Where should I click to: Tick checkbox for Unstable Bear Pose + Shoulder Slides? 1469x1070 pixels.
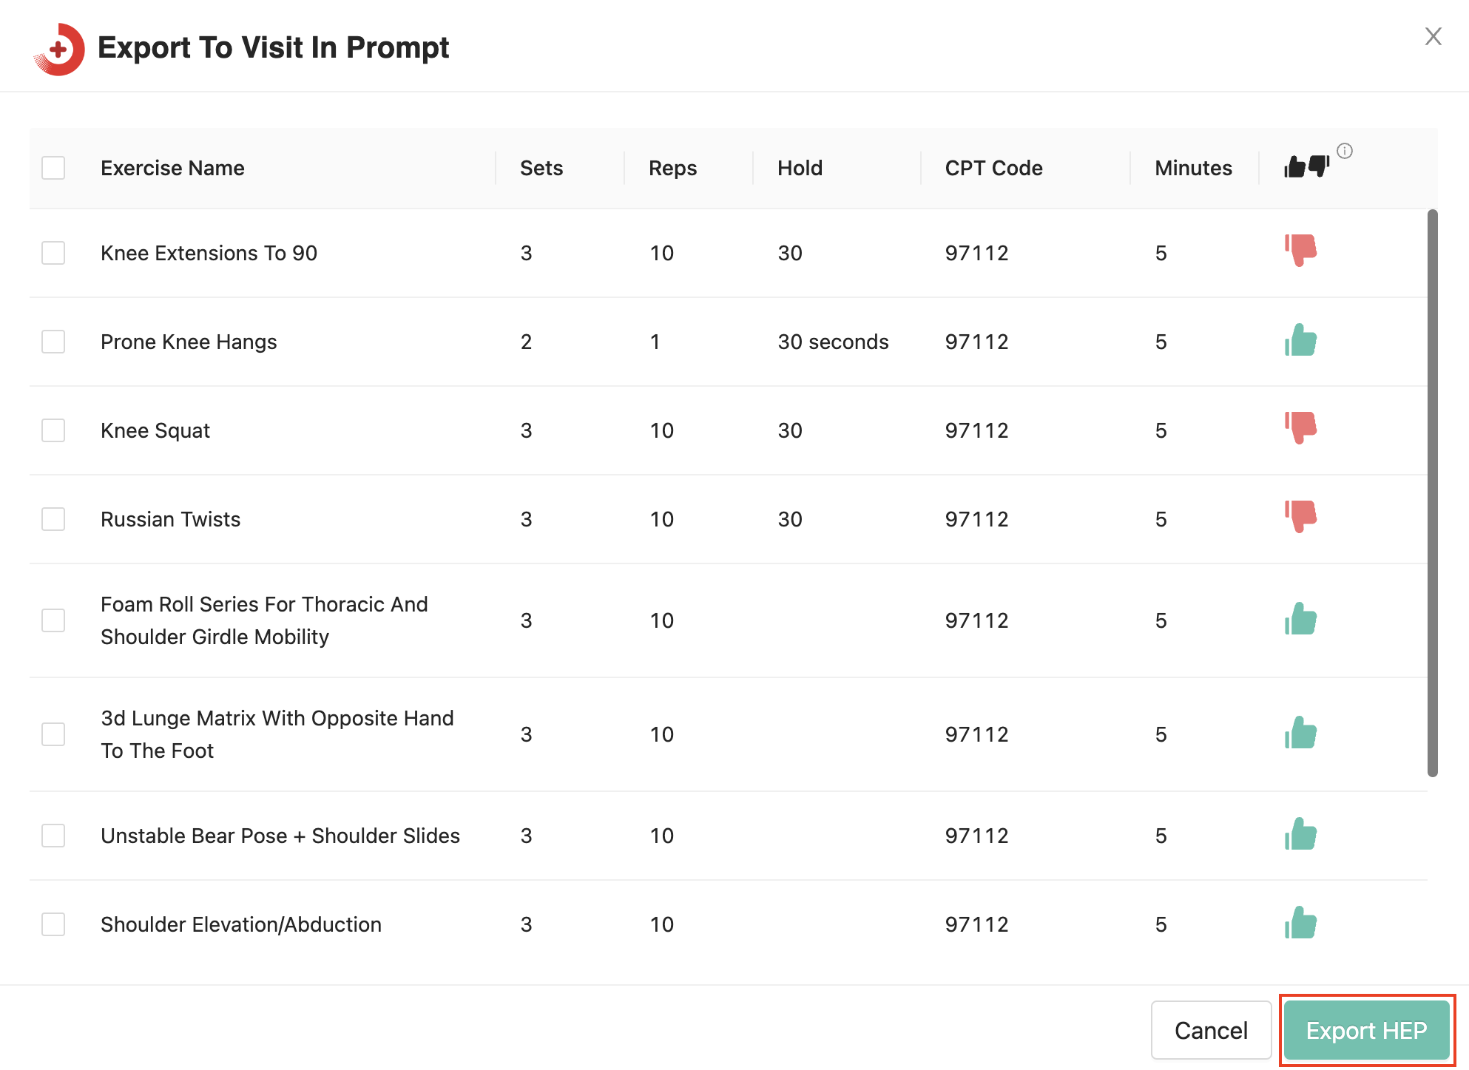pyautogui.click(x=53, y=836)
